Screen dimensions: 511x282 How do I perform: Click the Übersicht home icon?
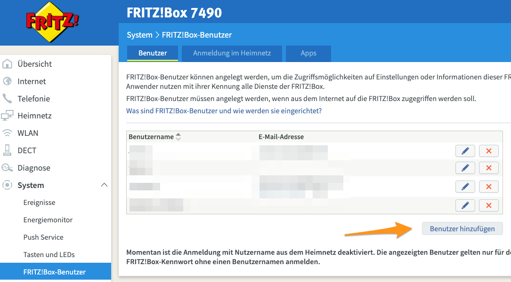point(7,64)
